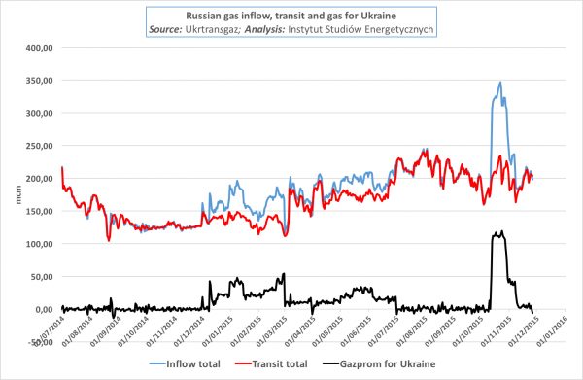Select the Gazprom for Ukraine legend label
This screenshot has width=583, height=380.
coord(388,363)
